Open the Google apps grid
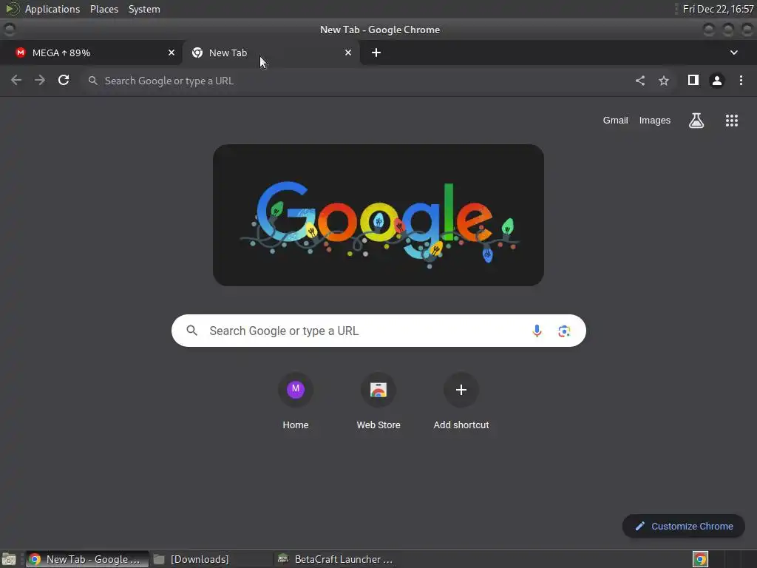This screenshot has height=568, width=757. [x=732, y=121]
